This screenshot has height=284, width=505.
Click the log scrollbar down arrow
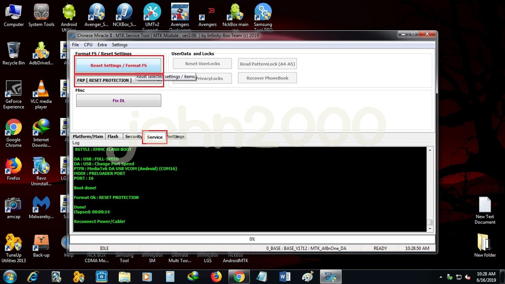click(x=430, y=229)
